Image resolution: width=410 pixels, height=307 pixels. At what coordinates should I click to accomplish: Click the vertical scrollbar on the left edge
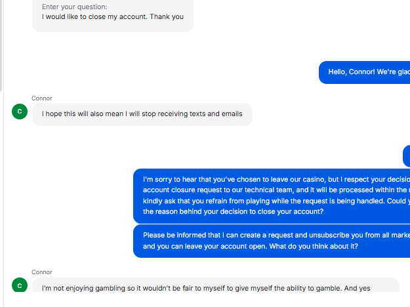coord(2,46)
